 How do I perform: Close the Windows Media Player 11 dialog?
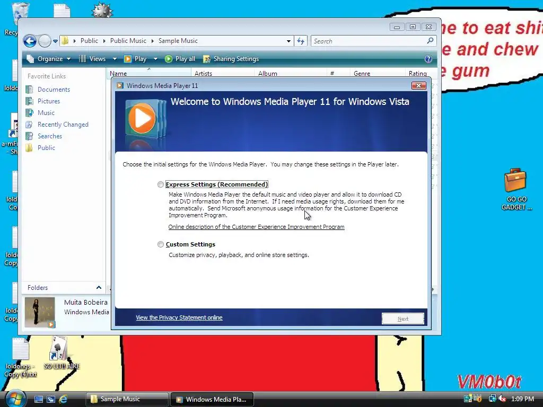tap(418, 85)
